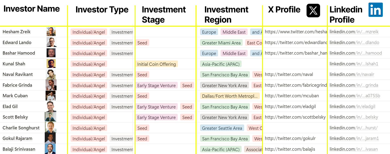Click Initial Coin Offering tag for Kunal Shah
This screenshot has height=154, width=390.
click(156, 64)
